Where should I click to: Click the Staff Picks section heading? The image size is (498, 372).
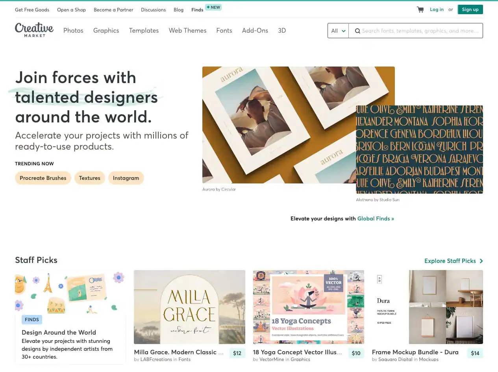(36, 260)
